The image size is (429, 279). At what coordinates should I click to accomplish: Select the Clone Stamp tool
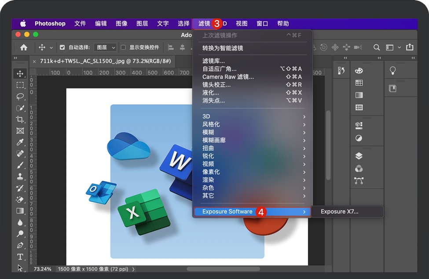click(x=20, y=177)
